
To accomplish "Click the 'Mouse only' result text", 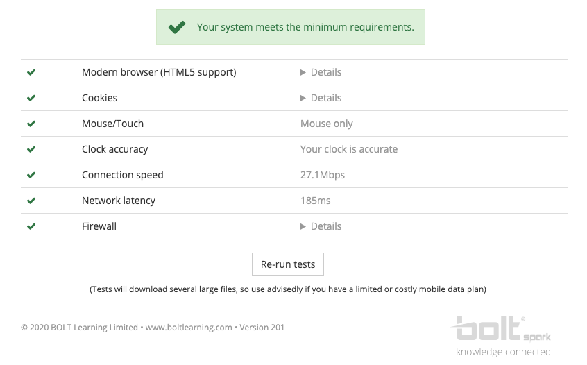I will [326, 124].
